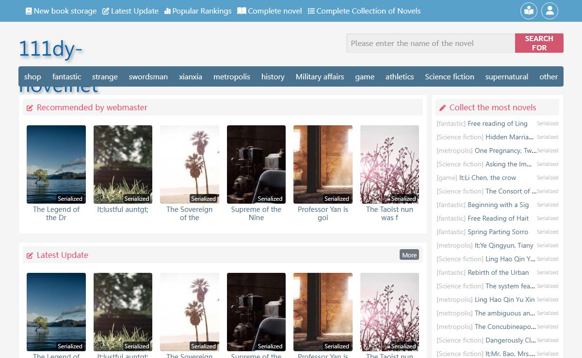Screen dimensions: 582x358
Task: Open Free Reading of Hait link
Action: tap(498, 218)
